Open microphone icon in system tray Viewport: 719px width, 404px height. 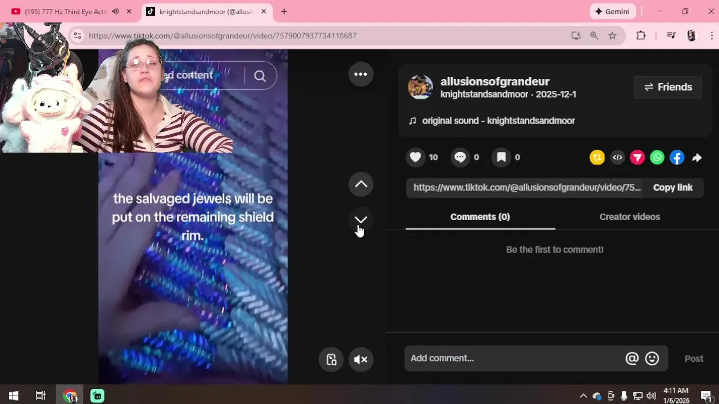[x=624, y=396]
